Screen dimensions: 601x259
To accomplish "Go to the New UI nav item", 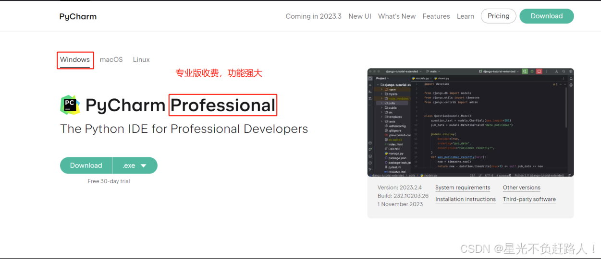I will click(x=360, y=16).
